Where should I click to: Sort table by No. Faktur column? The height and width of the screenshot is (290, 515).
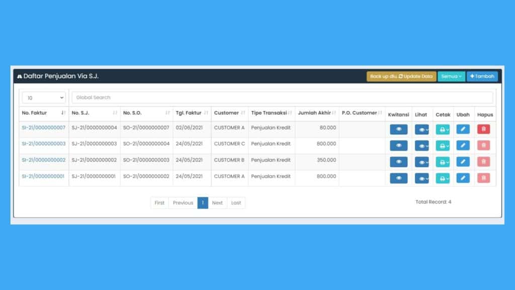point(43,113)
